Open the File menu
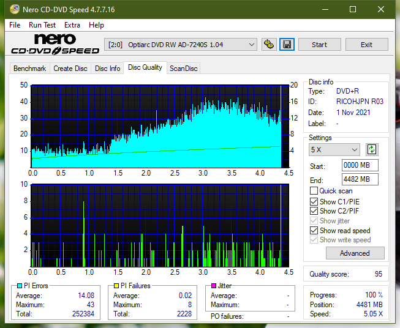This screenshot has width=400, height=328. point(15,25)
